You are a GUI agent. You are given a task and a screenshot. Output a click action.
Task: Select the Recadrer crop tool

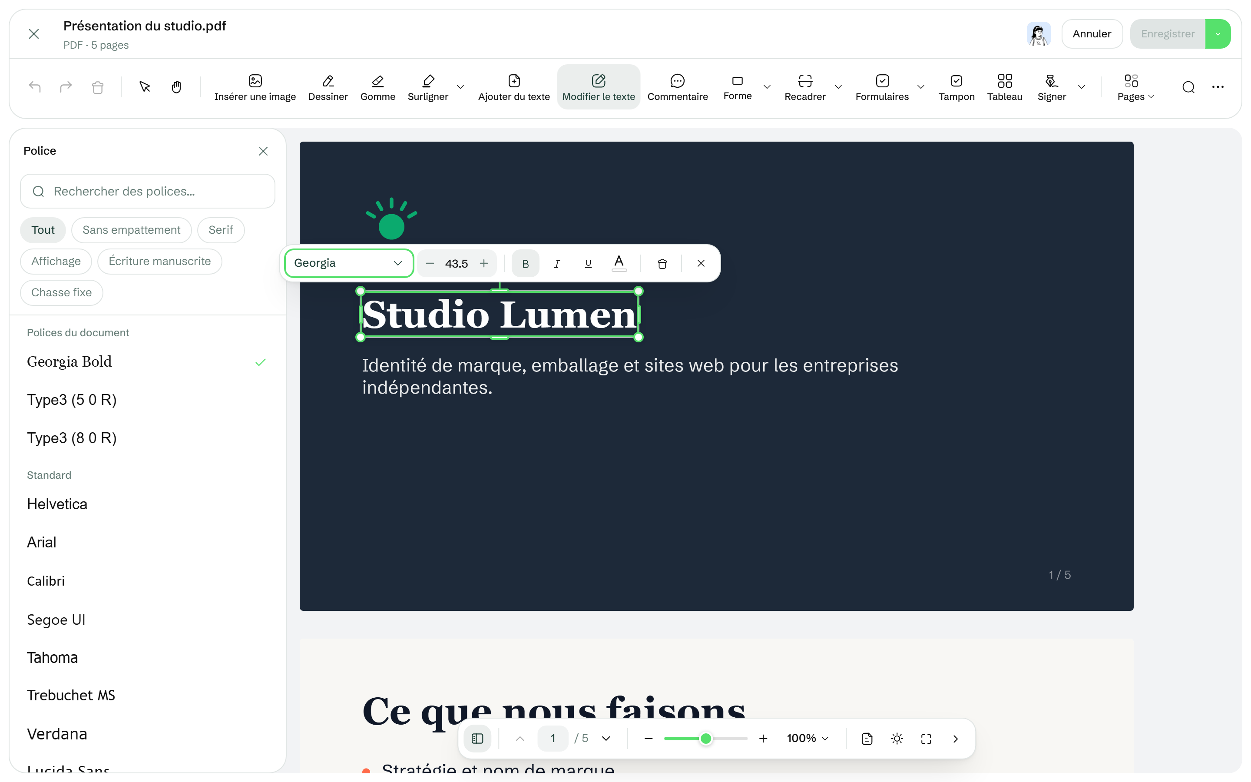tap(805, 87)
